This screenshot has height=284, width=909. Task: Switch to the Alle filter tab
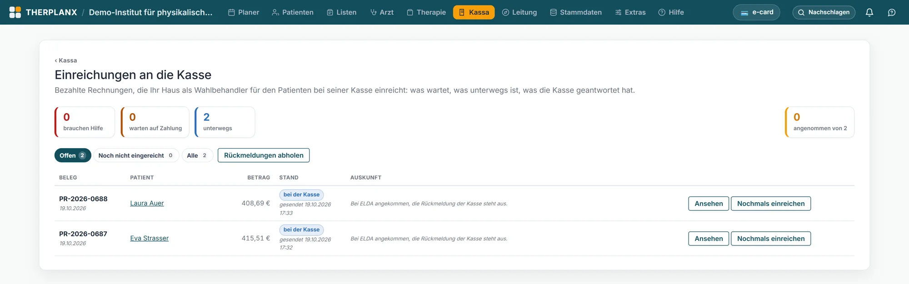coord(197,155)
